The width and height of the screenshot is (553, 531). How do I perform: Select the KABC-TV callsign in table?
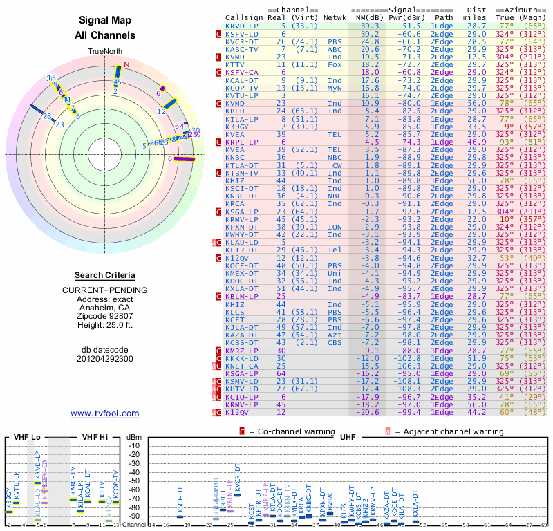point(242,49)
